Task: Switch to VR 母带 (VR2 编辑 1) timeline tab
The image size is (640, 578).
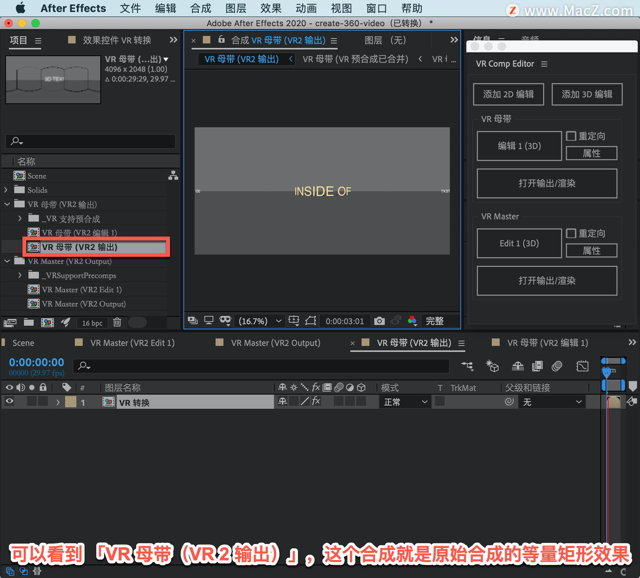Action: click(548, 343)
